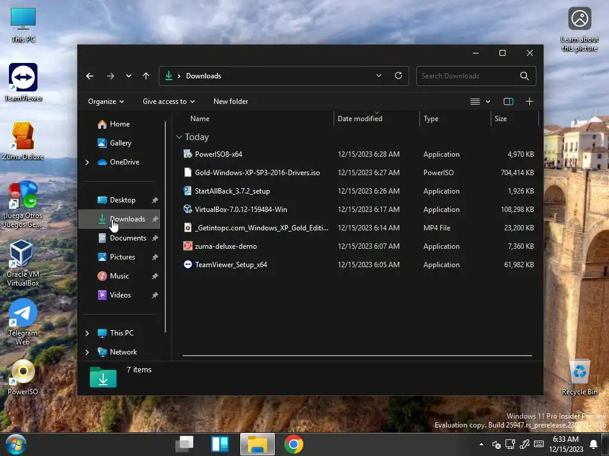Open the Juega Otros Juegos desktop shortcut
Screen dimensions: 609x456
pyautogui.click(x=23, y=204)
